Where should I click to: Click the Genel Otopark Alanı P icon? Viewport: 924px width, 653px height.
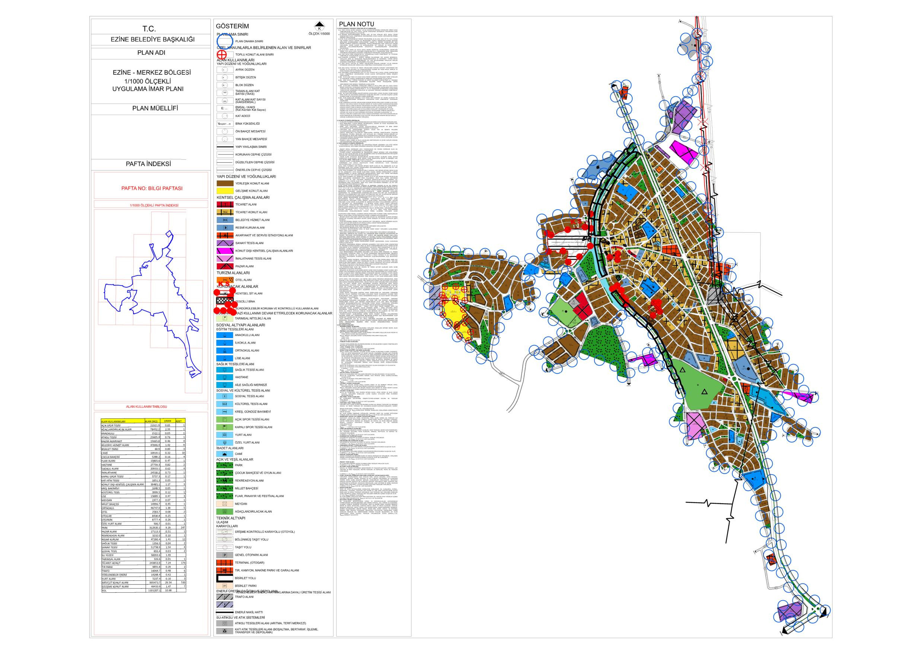tap(225, 555)
